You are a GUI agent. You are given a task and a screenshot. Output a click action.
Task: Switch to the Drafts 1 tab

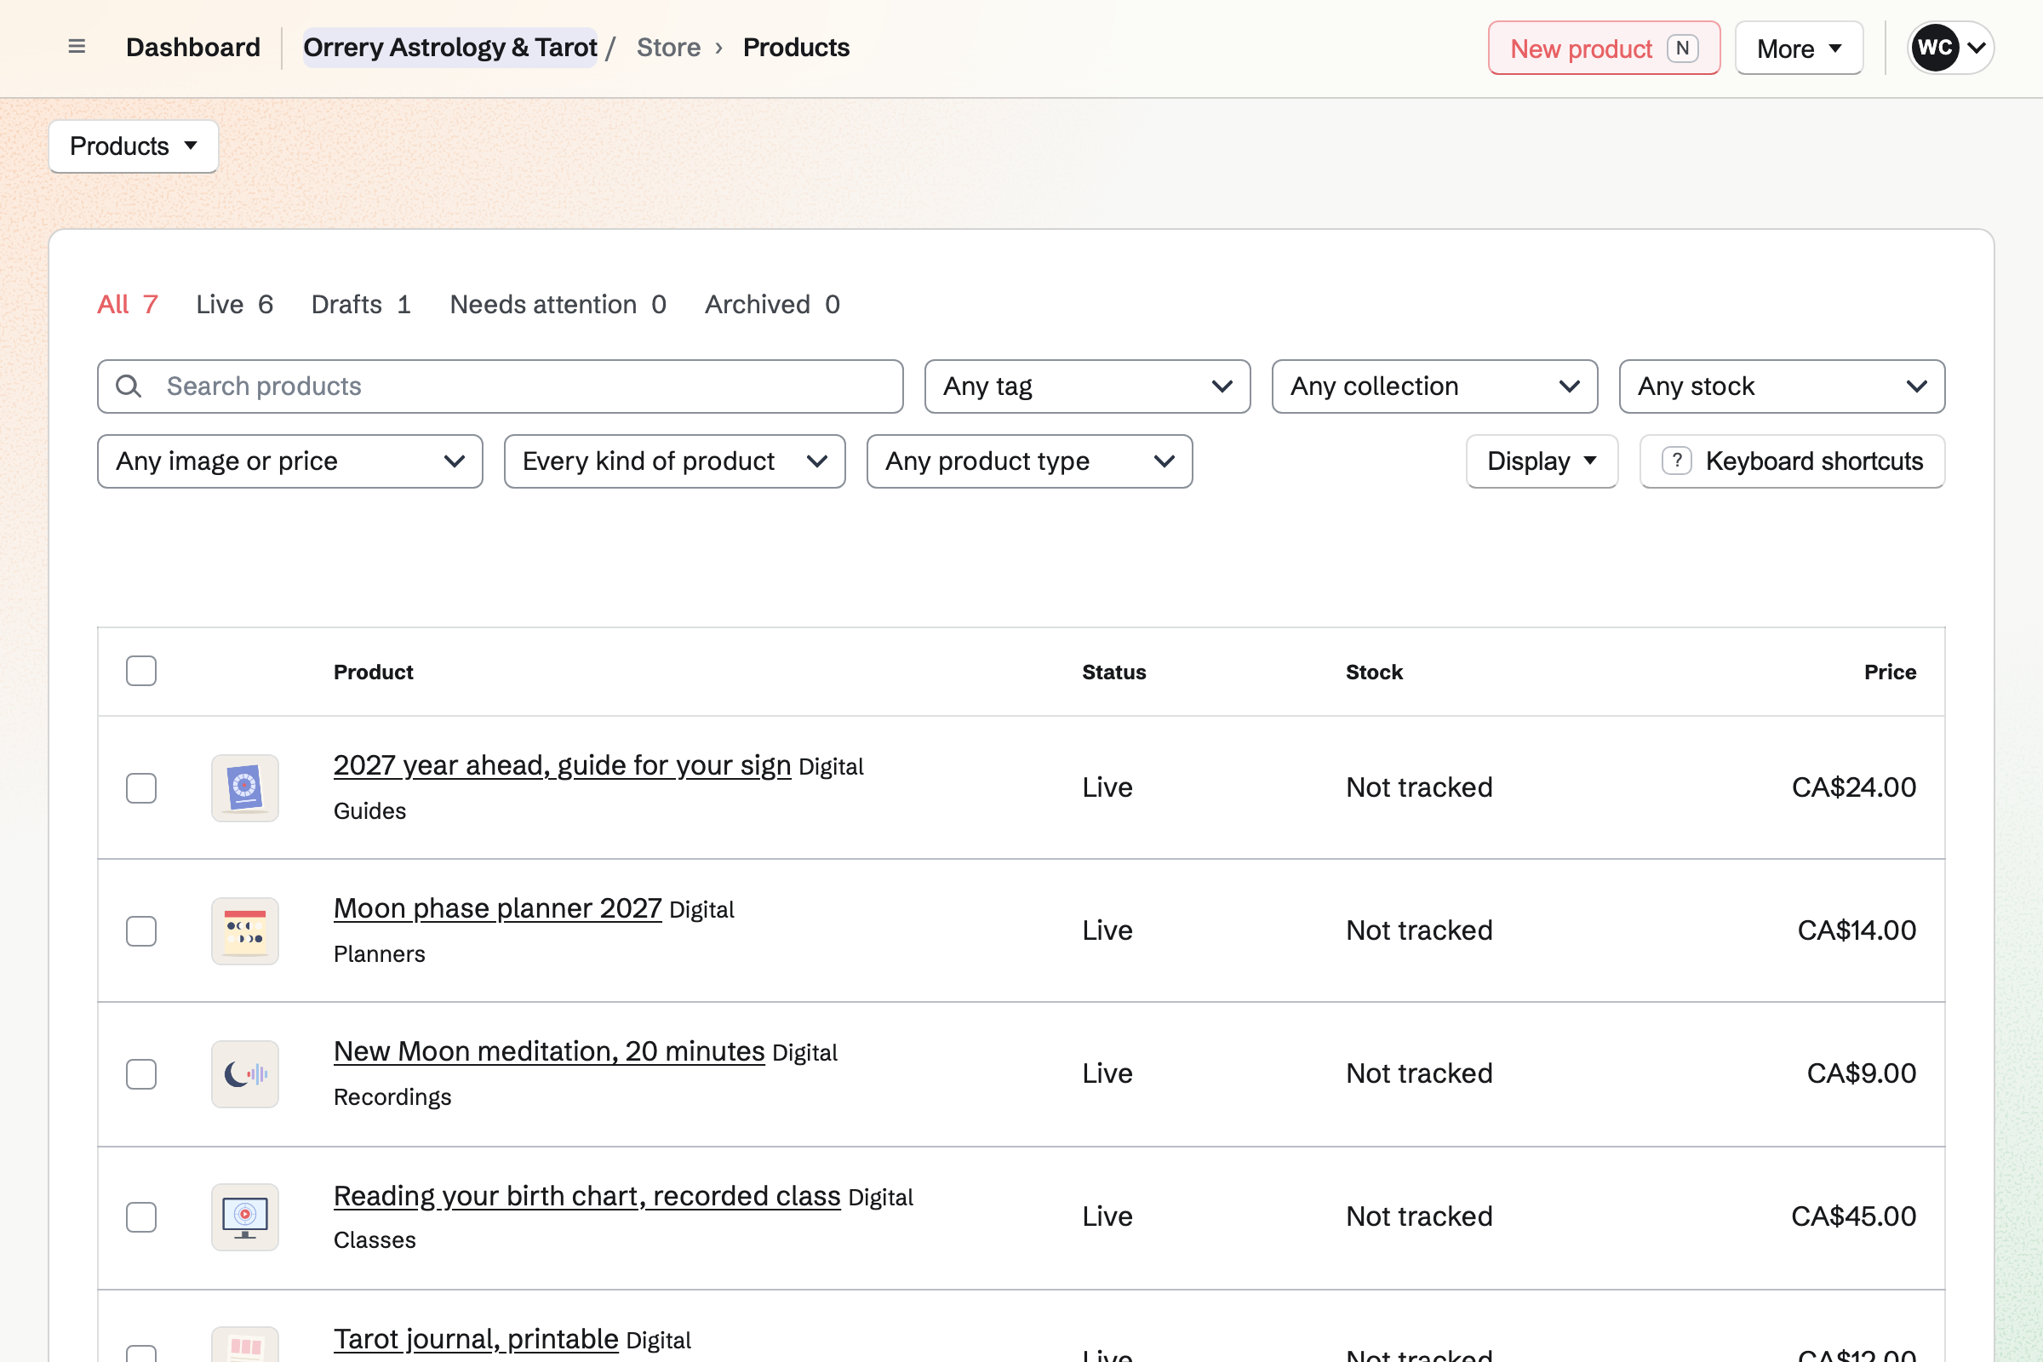(361, 305)
